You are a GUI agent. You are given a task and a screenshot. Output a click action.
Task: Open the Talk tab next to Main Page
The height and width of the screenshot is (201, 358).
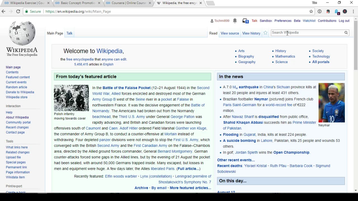point(69,33)
